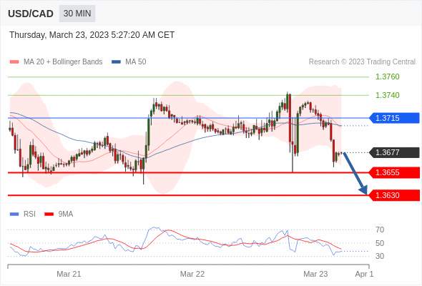Click the RSI 70 axis value
The height and width of the screenshot is (286, 422).
point(380,230)
